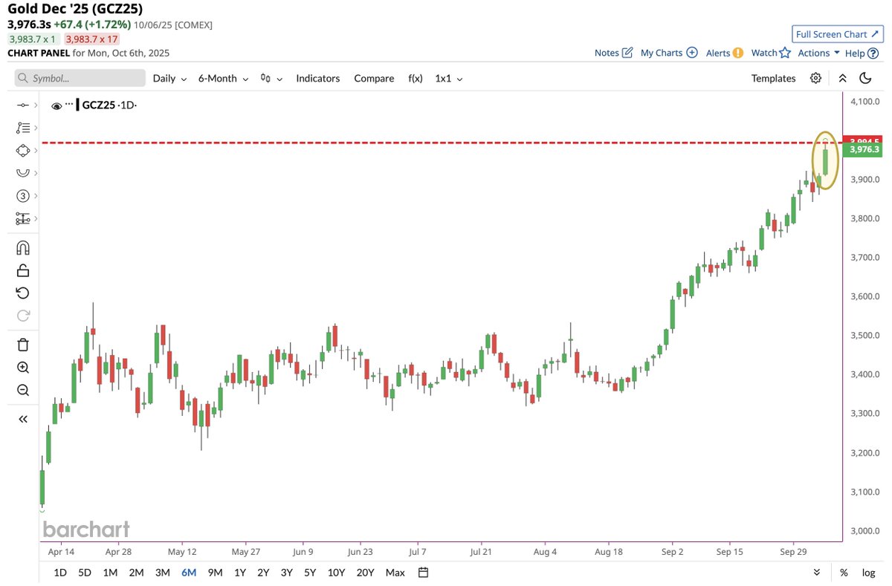The image size is (892, 586).
Task: Toggle log scale on the axis
Action: pyautogui.click(x=868, y=573)
